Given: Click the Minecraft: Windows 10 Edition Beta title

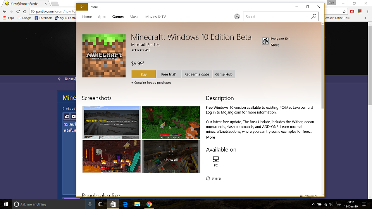Looking at the screenshot, I should [x=191, y=37].
